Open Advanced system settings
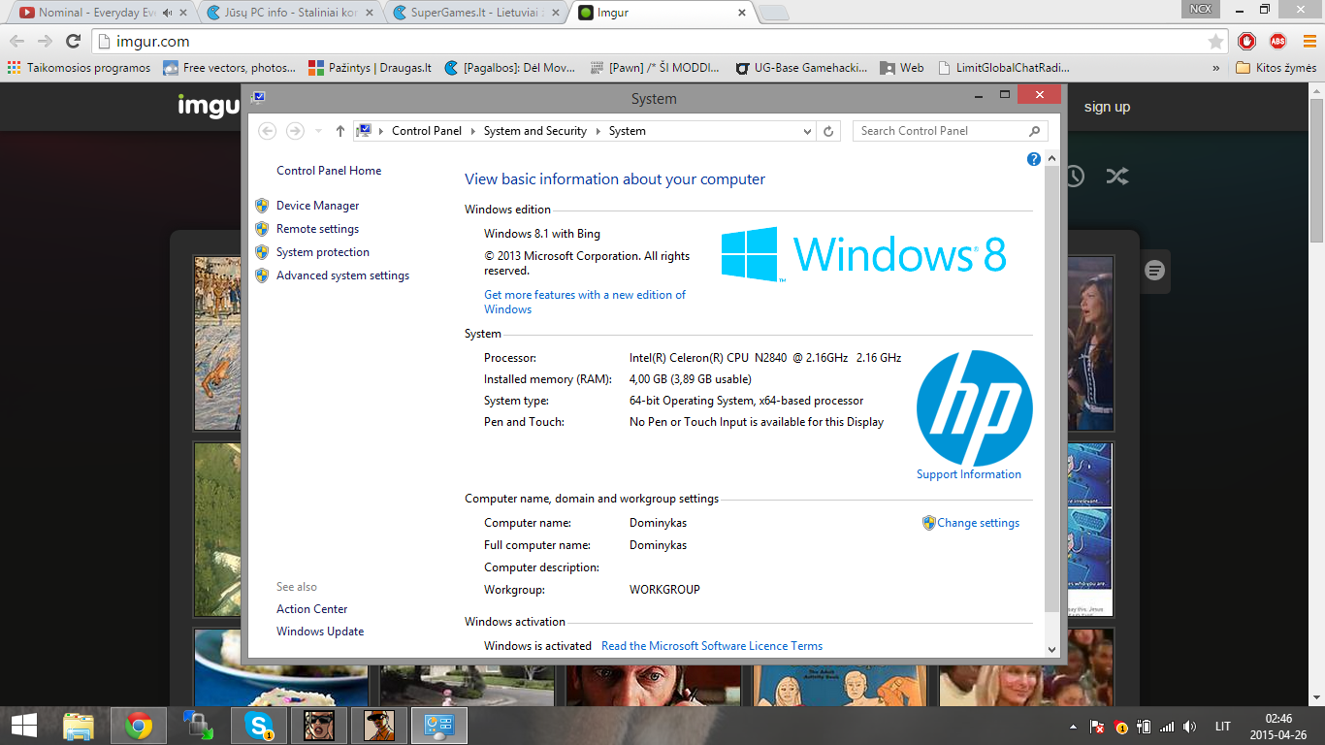Image resolution: width=1325 pixels, height=745 pixels. point(342,275)
